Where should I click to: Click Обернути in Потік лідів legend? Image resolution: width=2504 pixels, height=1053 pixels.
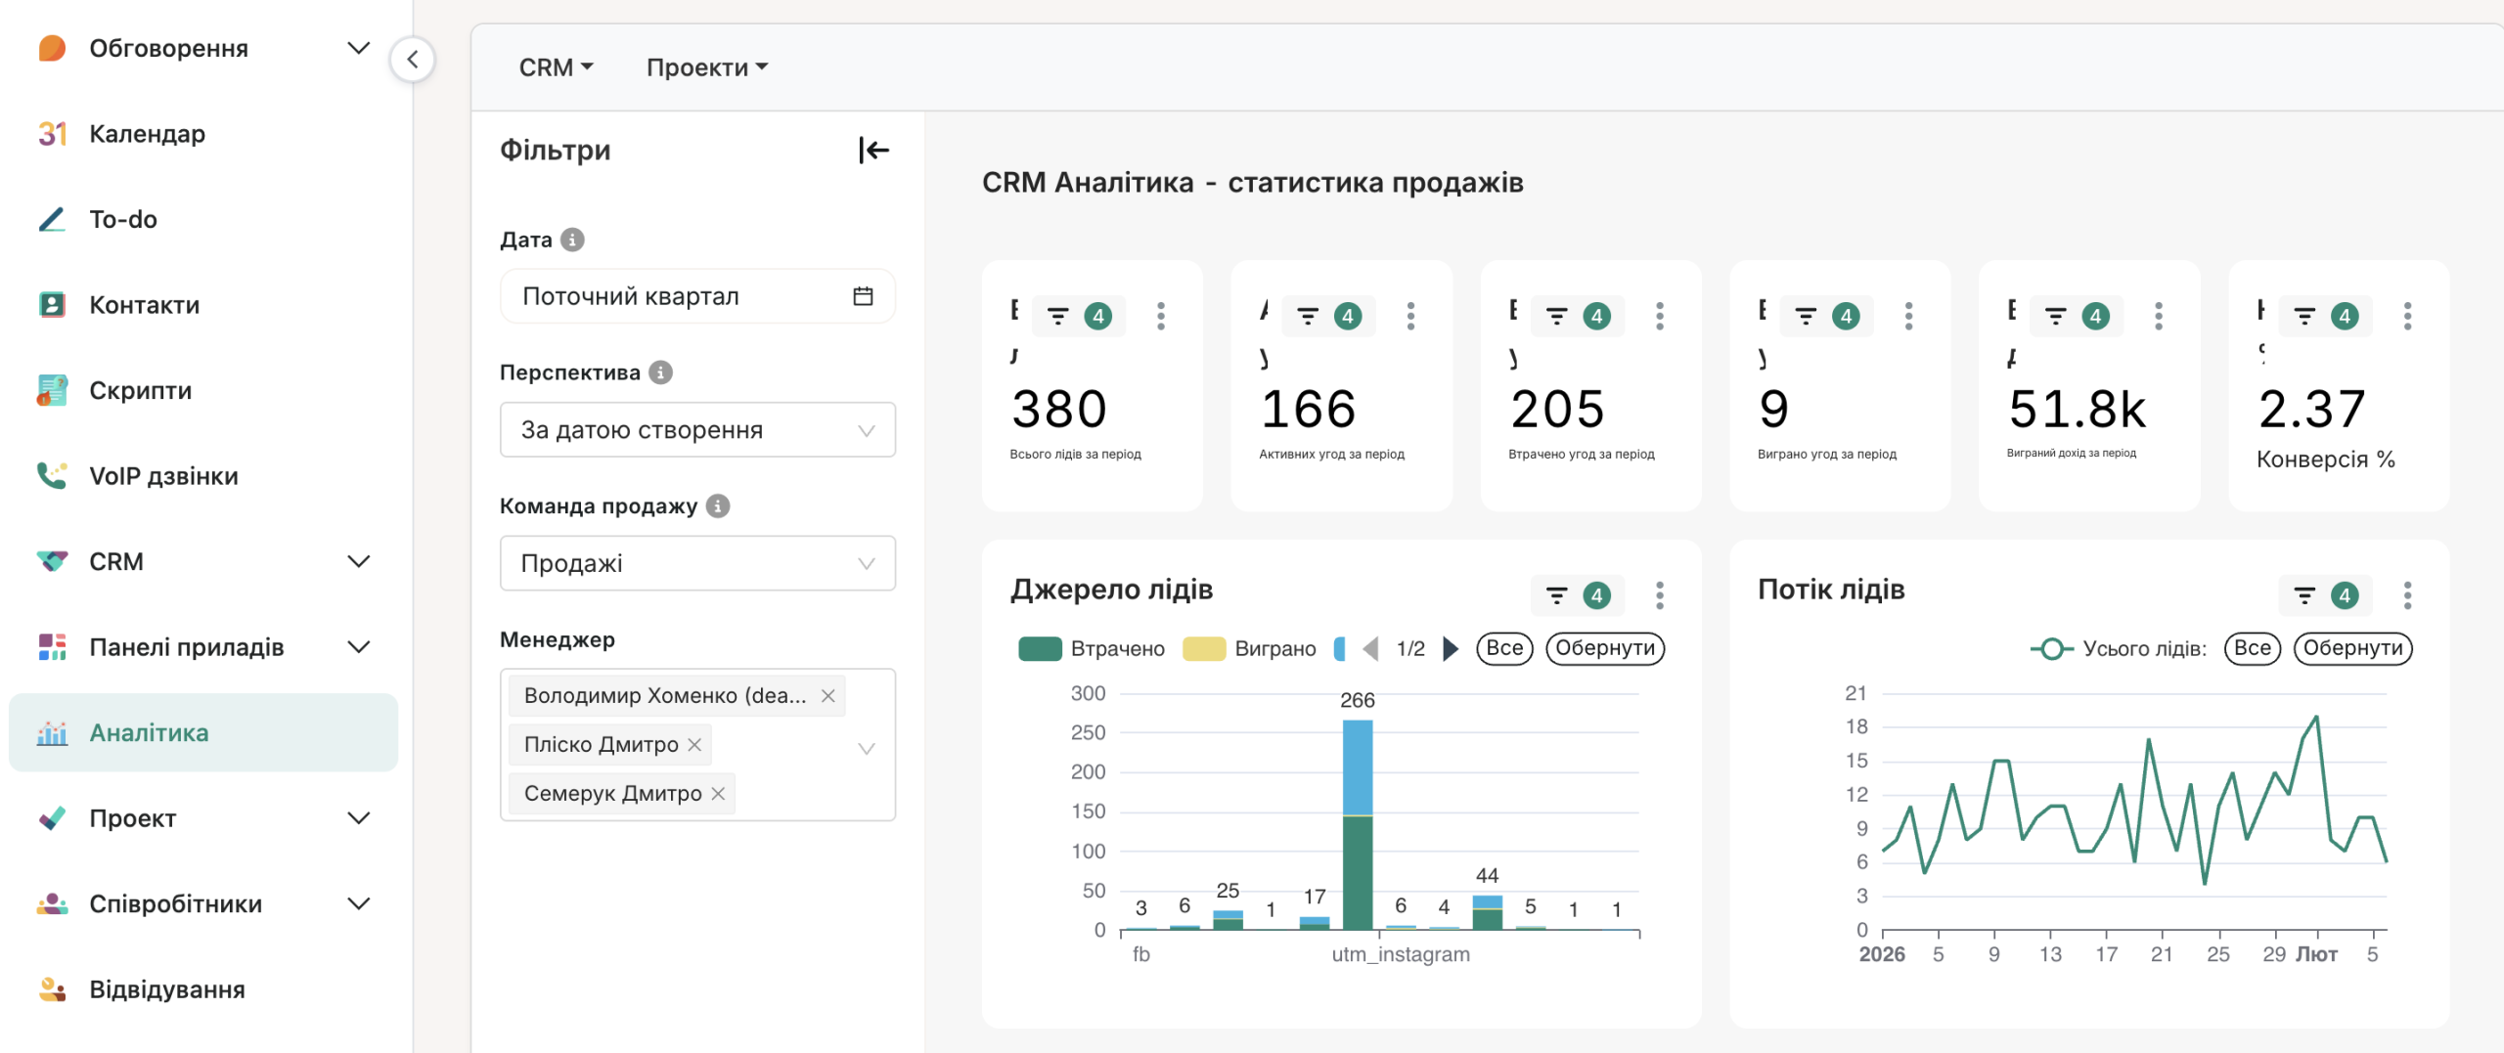tap(2353, 648)
